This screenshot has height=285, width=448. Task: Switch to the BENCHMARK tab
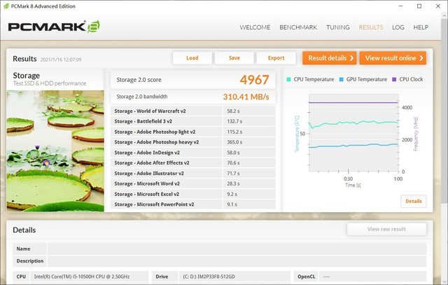pyautogui.click(x=298, y=27)
